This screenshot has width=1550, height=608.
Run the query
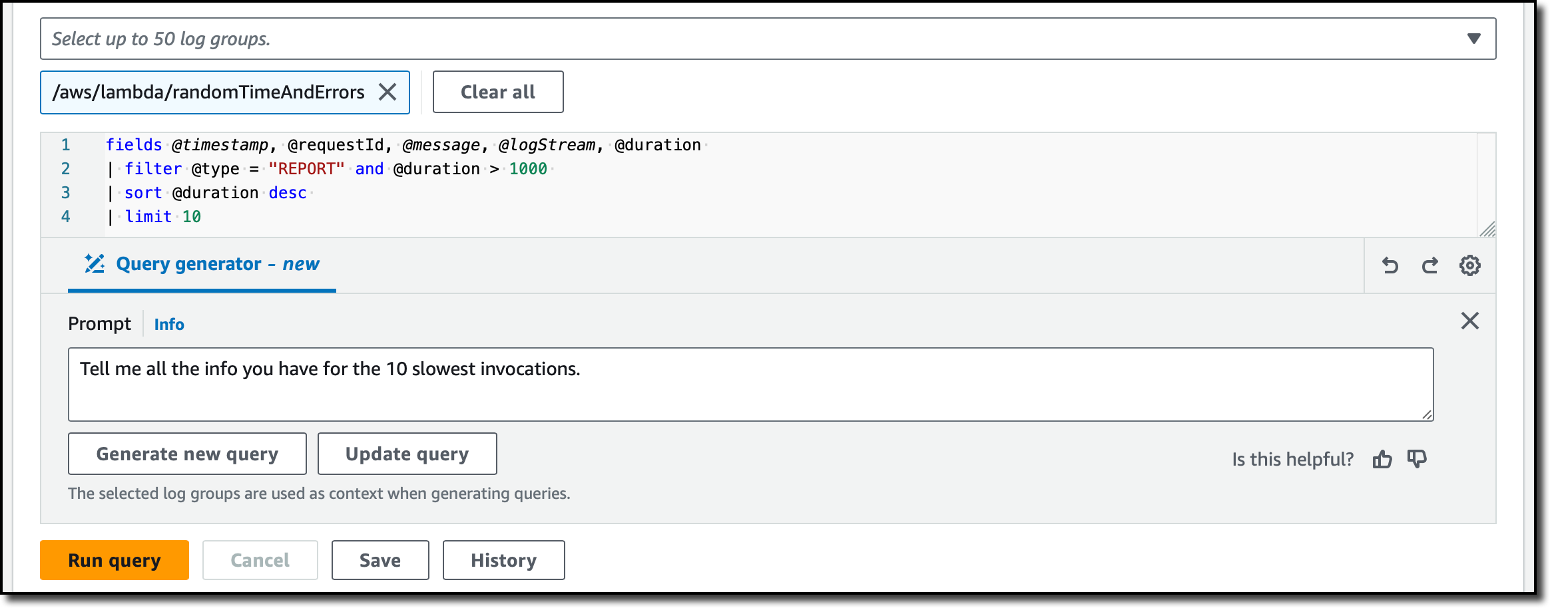click(115, 560)
